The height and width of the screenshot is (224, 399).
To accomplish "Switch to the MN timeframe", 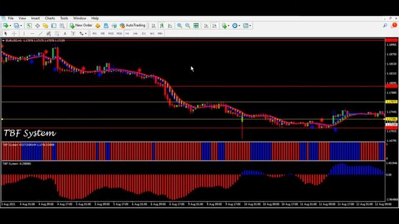I will click(160, 34).
